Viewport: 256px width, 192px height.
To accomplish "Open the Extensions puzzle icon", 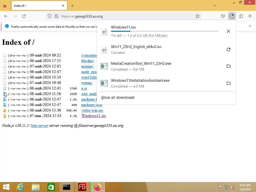I will pos(241,16).
